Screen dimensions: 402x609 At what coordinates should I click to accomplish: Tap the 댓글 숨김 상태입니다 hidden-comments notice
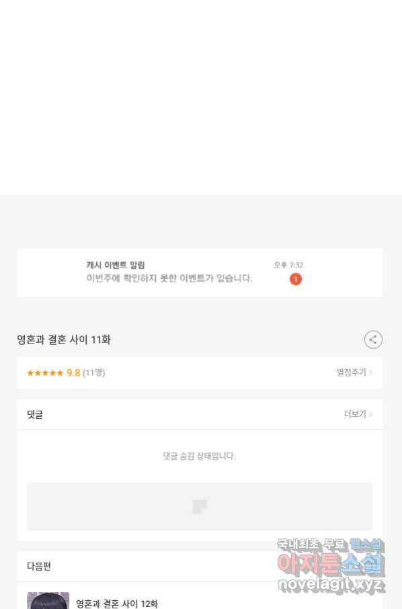coord(199,456)
